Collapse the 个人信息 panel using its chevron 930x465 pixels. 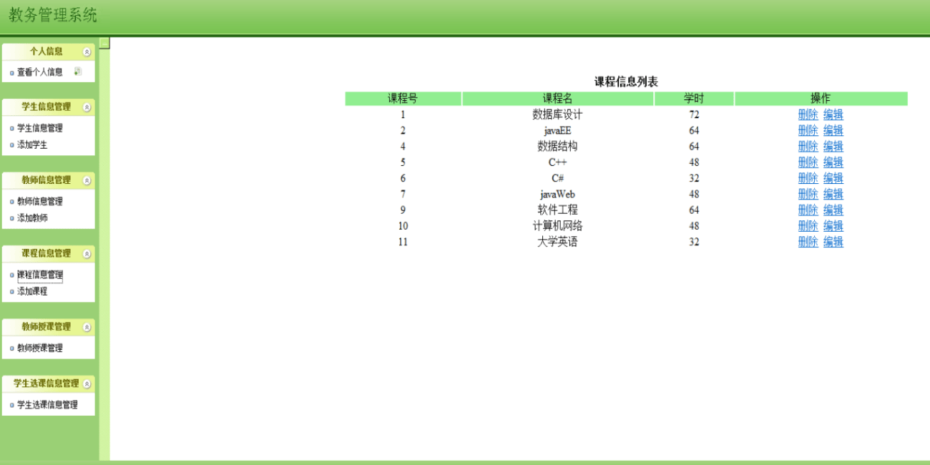[x=87, y=52]
